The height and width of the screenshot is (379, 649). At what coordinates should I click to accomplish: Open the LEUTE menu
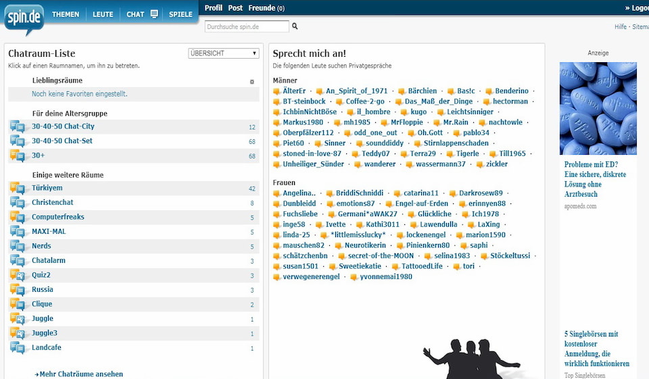[x=103, y=14]
